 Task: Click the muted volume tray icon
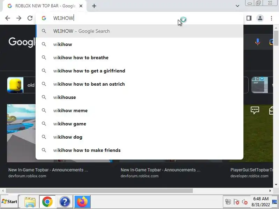[x=245, y=202]
